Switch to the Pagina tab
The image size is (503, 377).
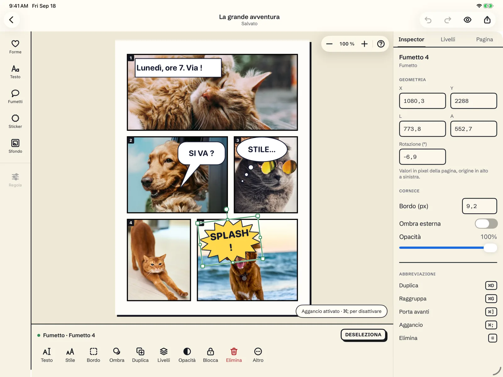click(x=484, y=40)
